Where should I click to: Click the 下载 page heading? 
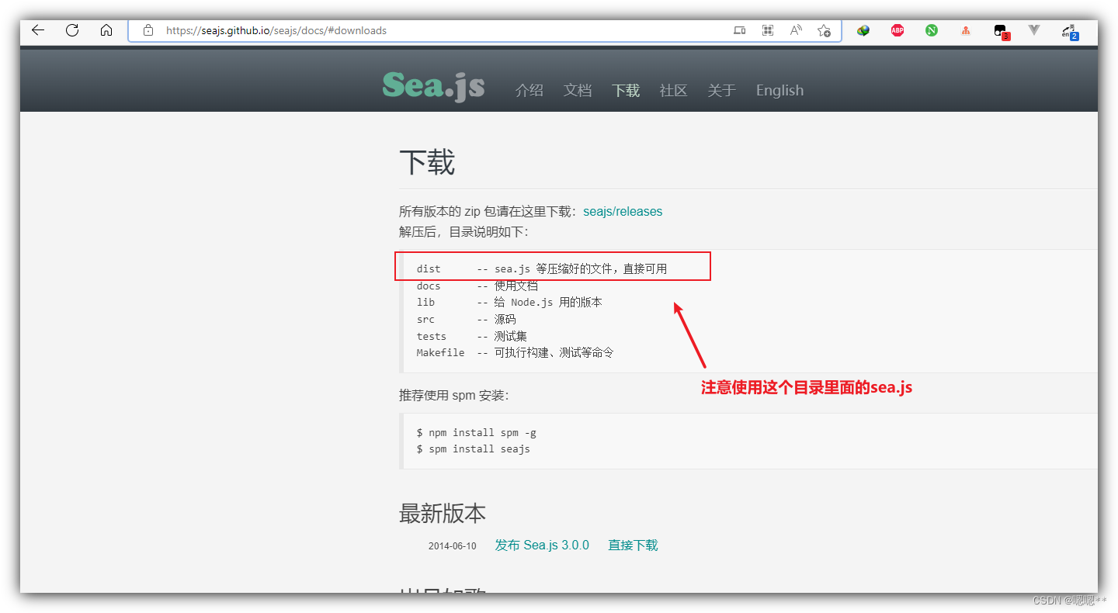point(427,162)
